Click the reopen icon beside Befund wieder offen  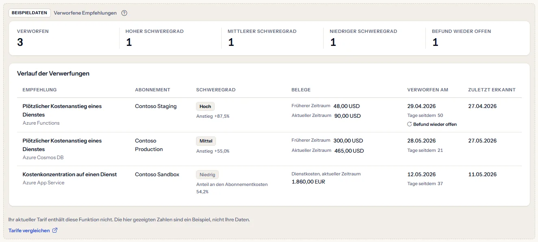point(409,124)
